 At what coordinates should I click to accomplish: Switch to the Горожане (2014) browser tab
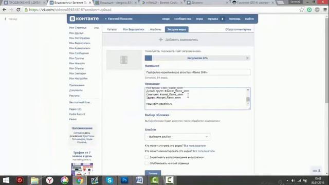pos(253,3)
